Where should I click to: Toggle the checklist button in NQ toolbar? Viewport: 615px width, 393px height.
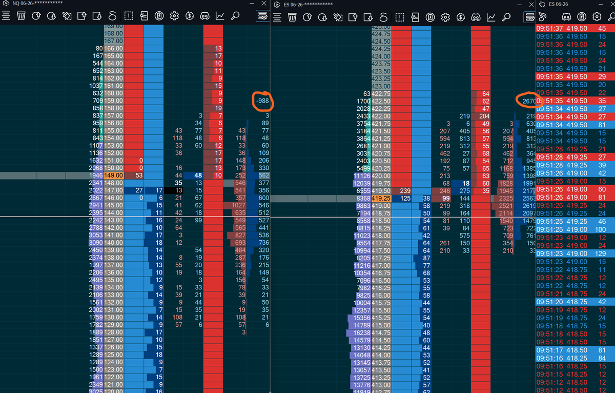pos(262,16)
